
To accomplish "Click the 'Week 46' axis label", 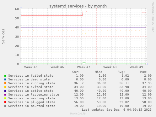I will click(x=57, y=67).
